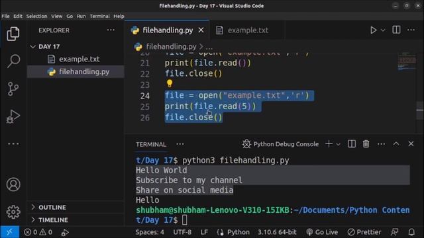Open editor More Actions ellipsis
The height and width of the screenshot is (238, 424).
tap(411, 30)
